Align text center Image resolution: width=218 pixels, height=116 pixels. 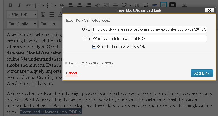(x=80, y=5)
